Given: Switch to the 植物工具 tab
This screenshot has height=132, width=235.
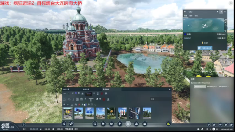Looking at the screenshot, I should point(86,89).
